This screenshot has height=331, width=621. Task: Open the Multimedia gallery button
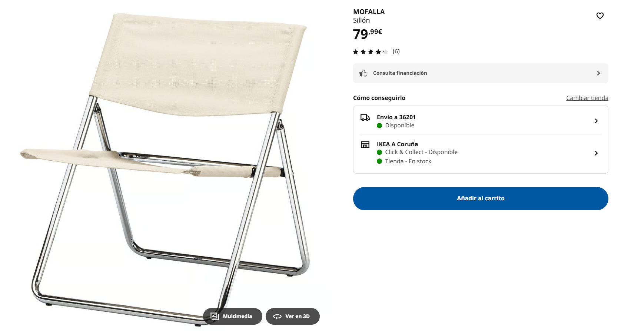[232, 316]
